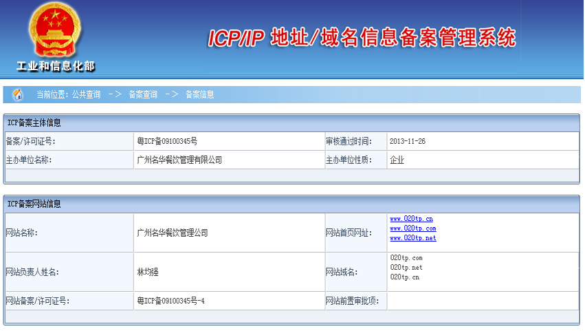Select domain 020tp.net in domain list
The height and width of the screenshot is (331, 585).
406,268
